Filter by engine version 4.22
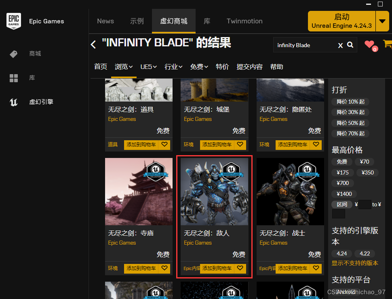Viewport: 392px width, 299px height. coord(365,253)
